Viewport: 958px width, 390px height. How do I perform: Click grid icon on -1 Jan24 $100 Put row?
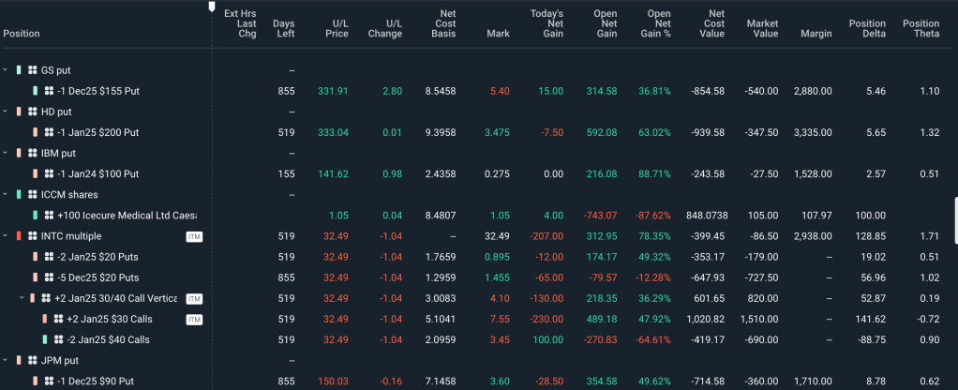click(x=49, y=173)
